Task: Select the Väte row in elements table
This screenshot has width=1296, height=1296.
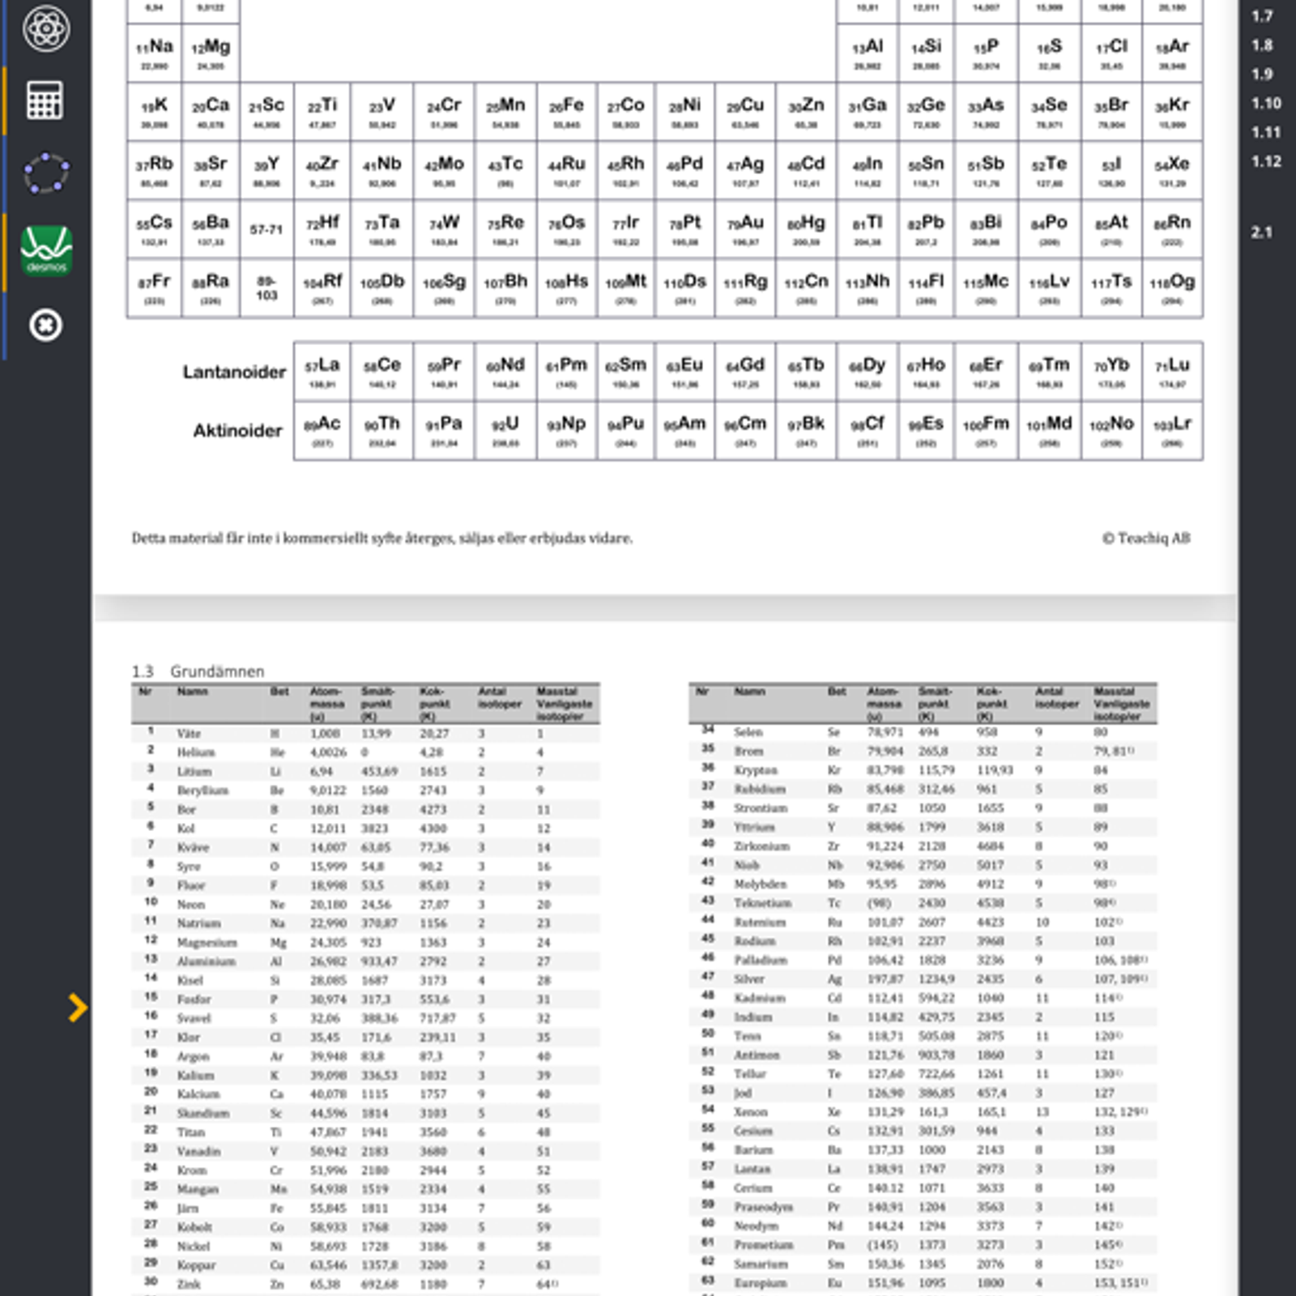Action: tap(366, 734)
